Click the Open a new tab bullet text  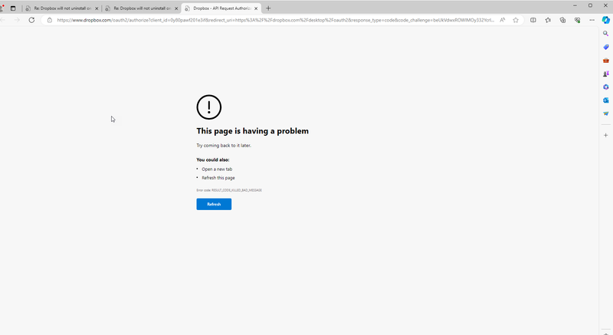(x=217, y=169)
